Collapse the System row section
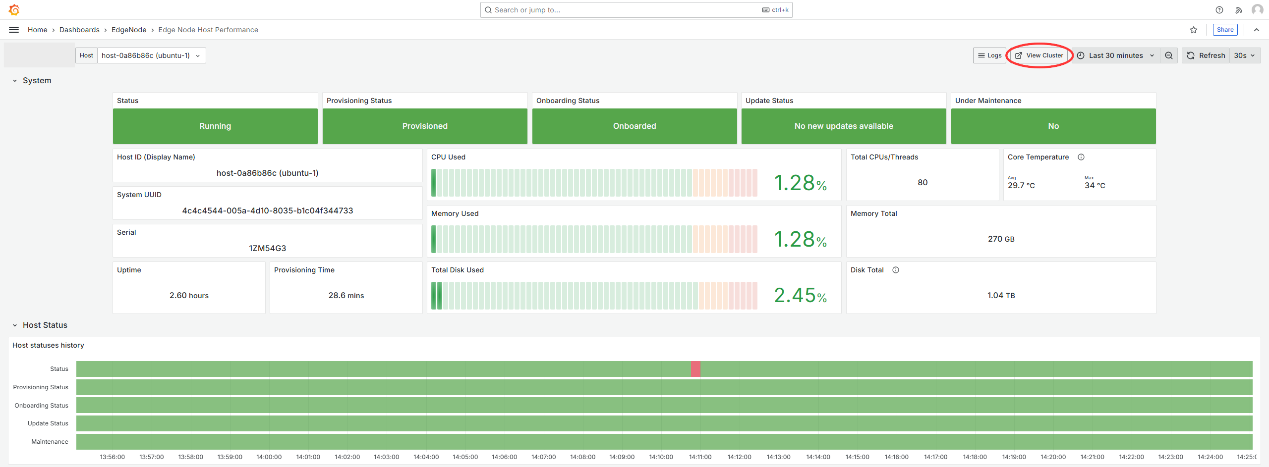The width and height of the screenshot is (1269, 467). pos(15,81)
